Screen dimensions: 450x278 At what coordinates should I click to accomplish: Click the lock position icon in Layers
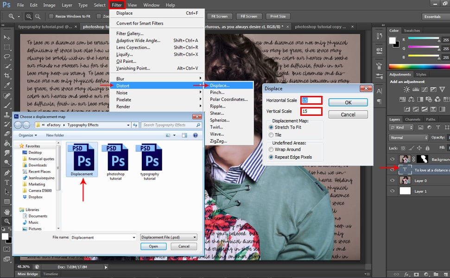(419, 148)
